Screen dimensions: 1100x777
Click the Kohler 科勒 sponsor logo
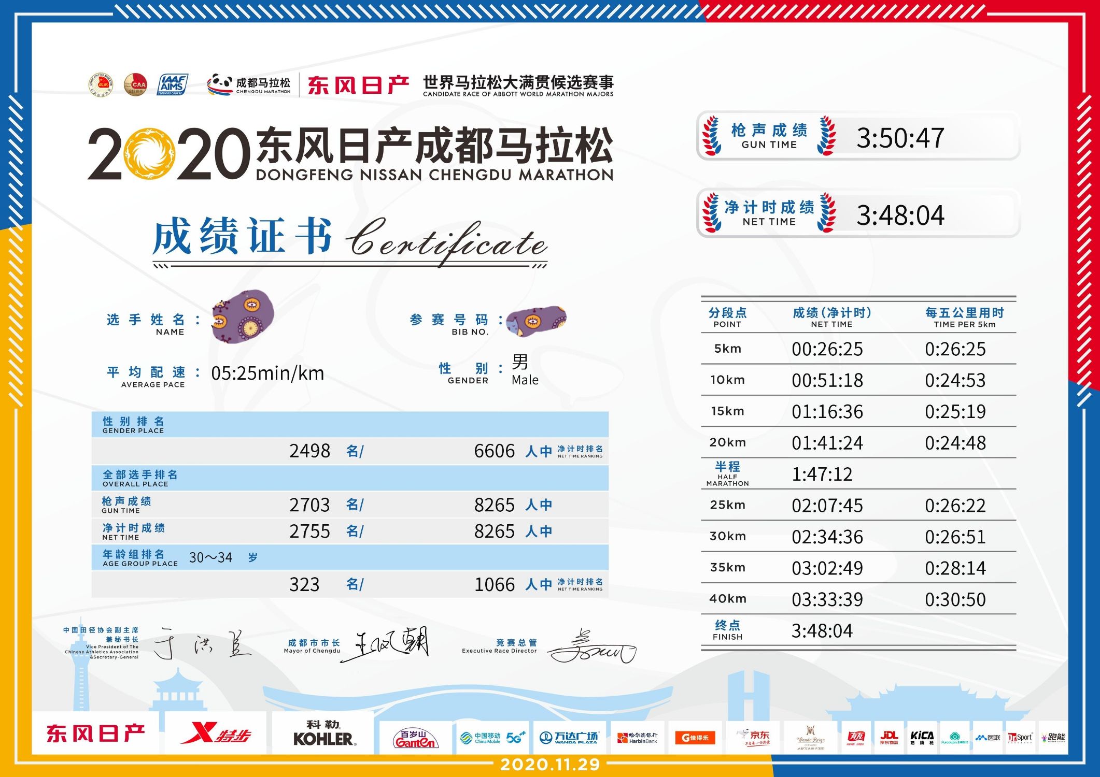pos(324,734)
